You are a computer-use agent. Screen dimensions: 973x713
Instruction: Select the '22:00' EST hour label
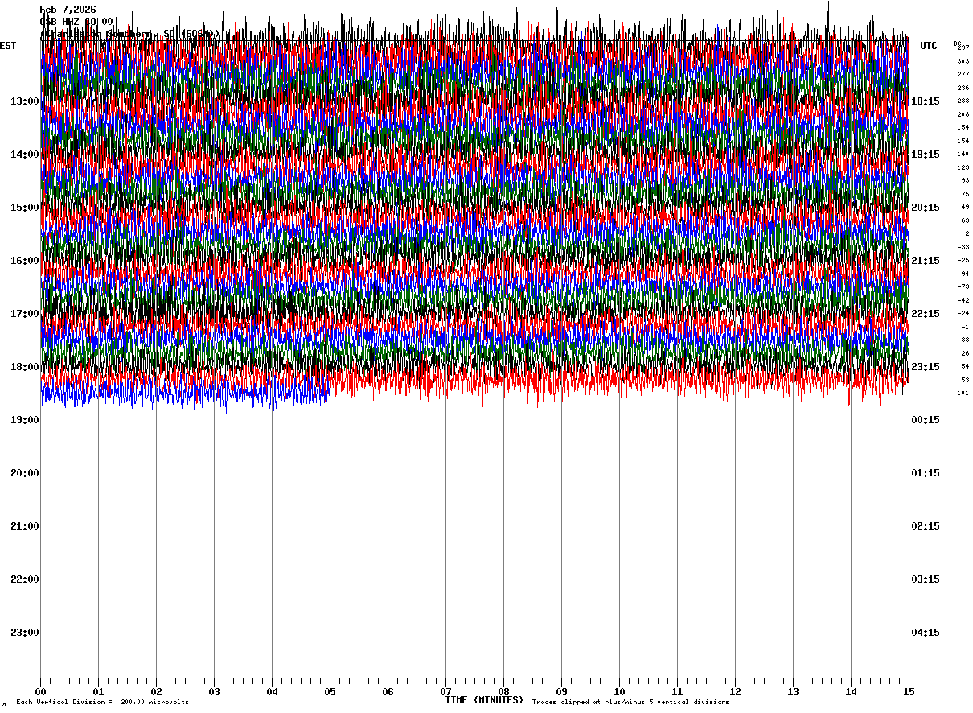25,579
